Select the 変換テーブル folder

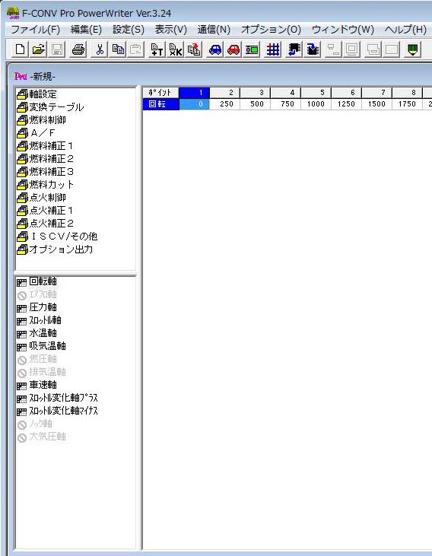pyautogui.click(x=50, y=107)
